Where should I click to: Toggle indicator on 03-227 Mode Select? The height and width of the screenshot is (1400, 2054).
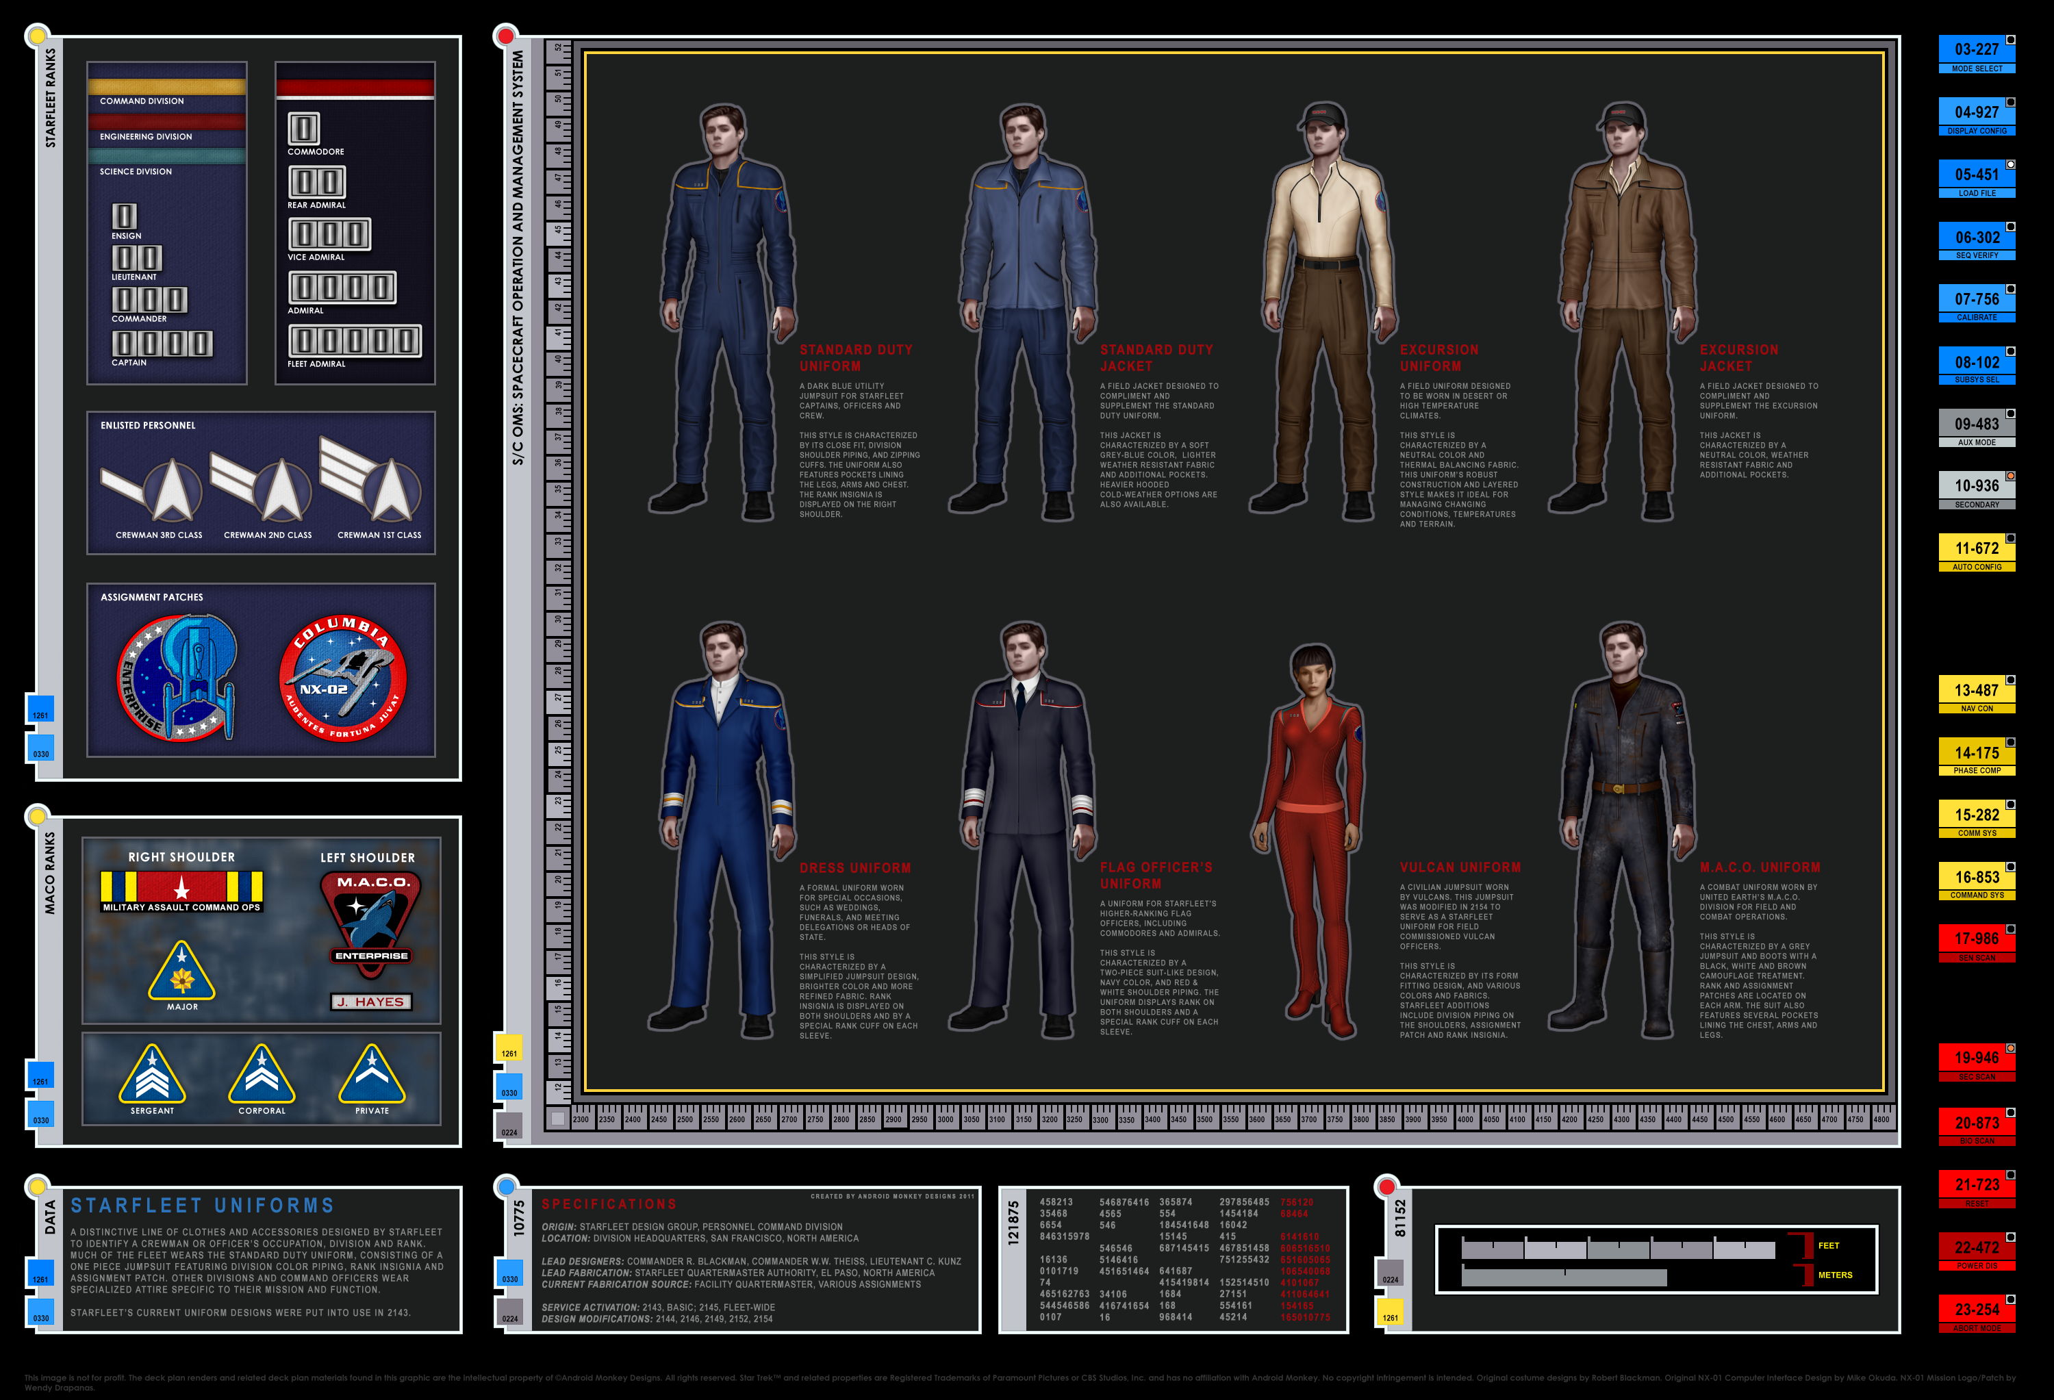[2009, 40]
